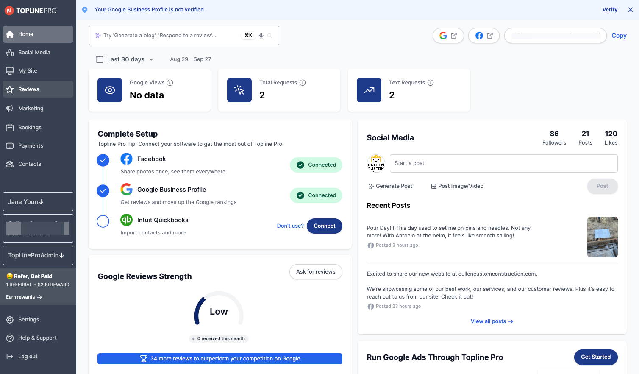The image size is (639, 374).
Task: Open the Last 30 days date dropdown
Action: pos(125,59)
